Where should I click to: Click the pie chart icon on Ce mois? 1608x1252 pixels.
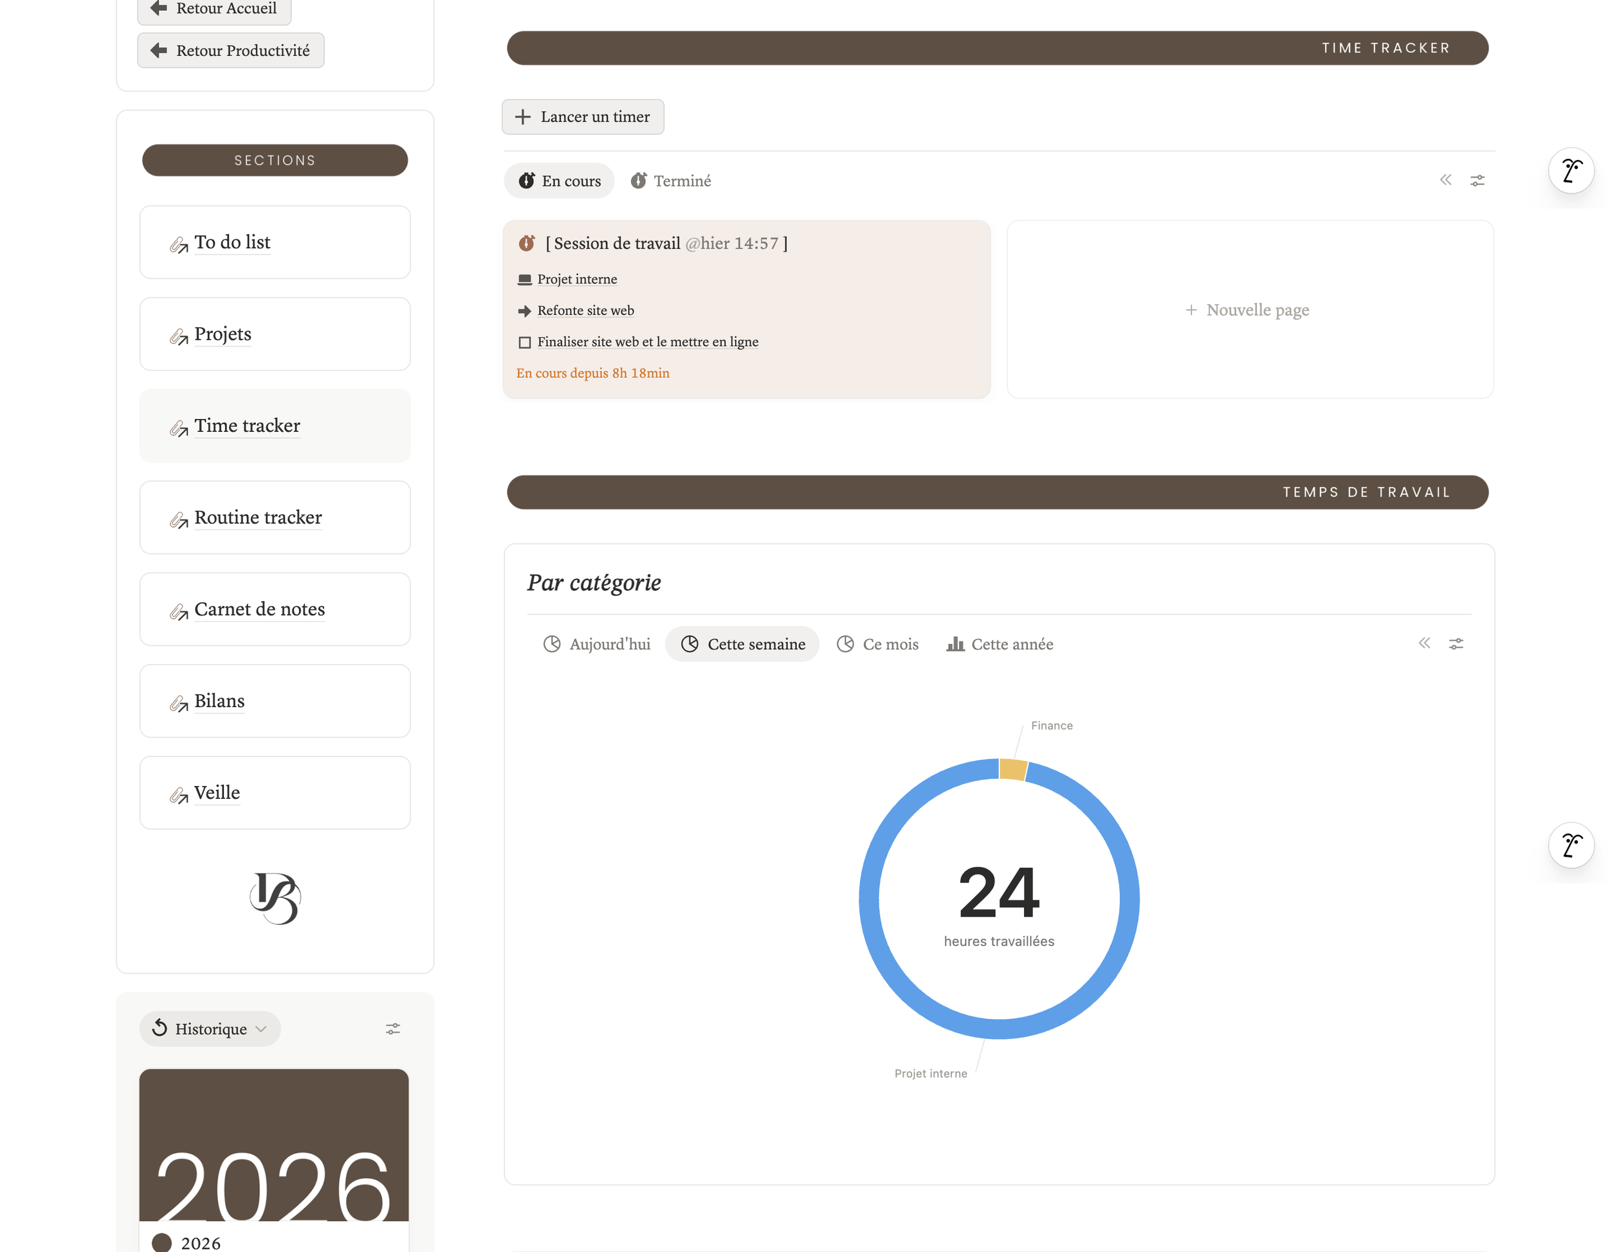point(845,645)
